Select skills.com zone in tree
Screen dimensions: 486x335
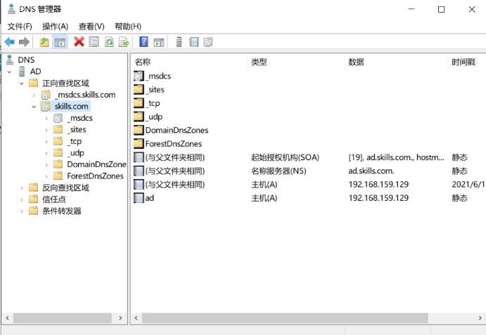(x=71, y=106)
